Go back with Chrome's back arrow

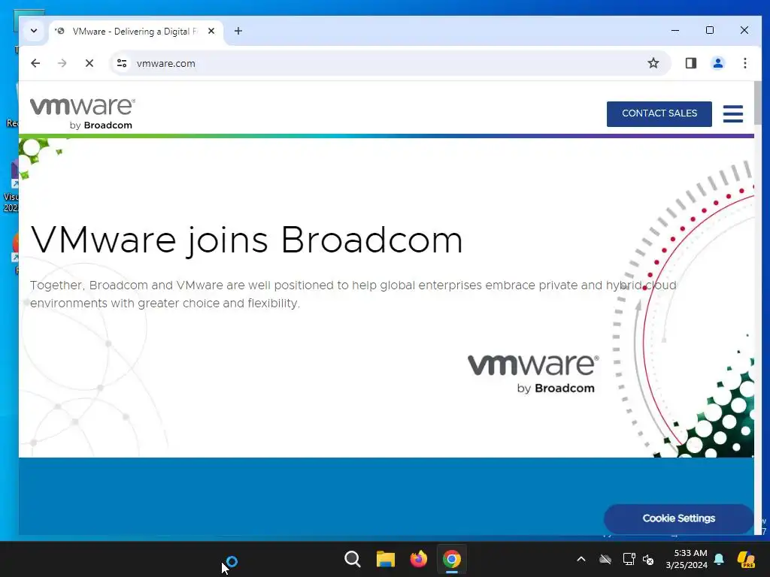(x=35, y=63)
